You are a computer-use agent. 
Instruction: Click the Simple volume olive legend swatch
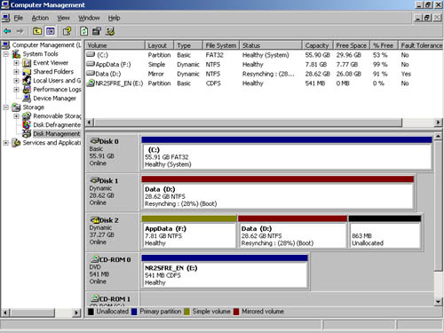(186, 312)
